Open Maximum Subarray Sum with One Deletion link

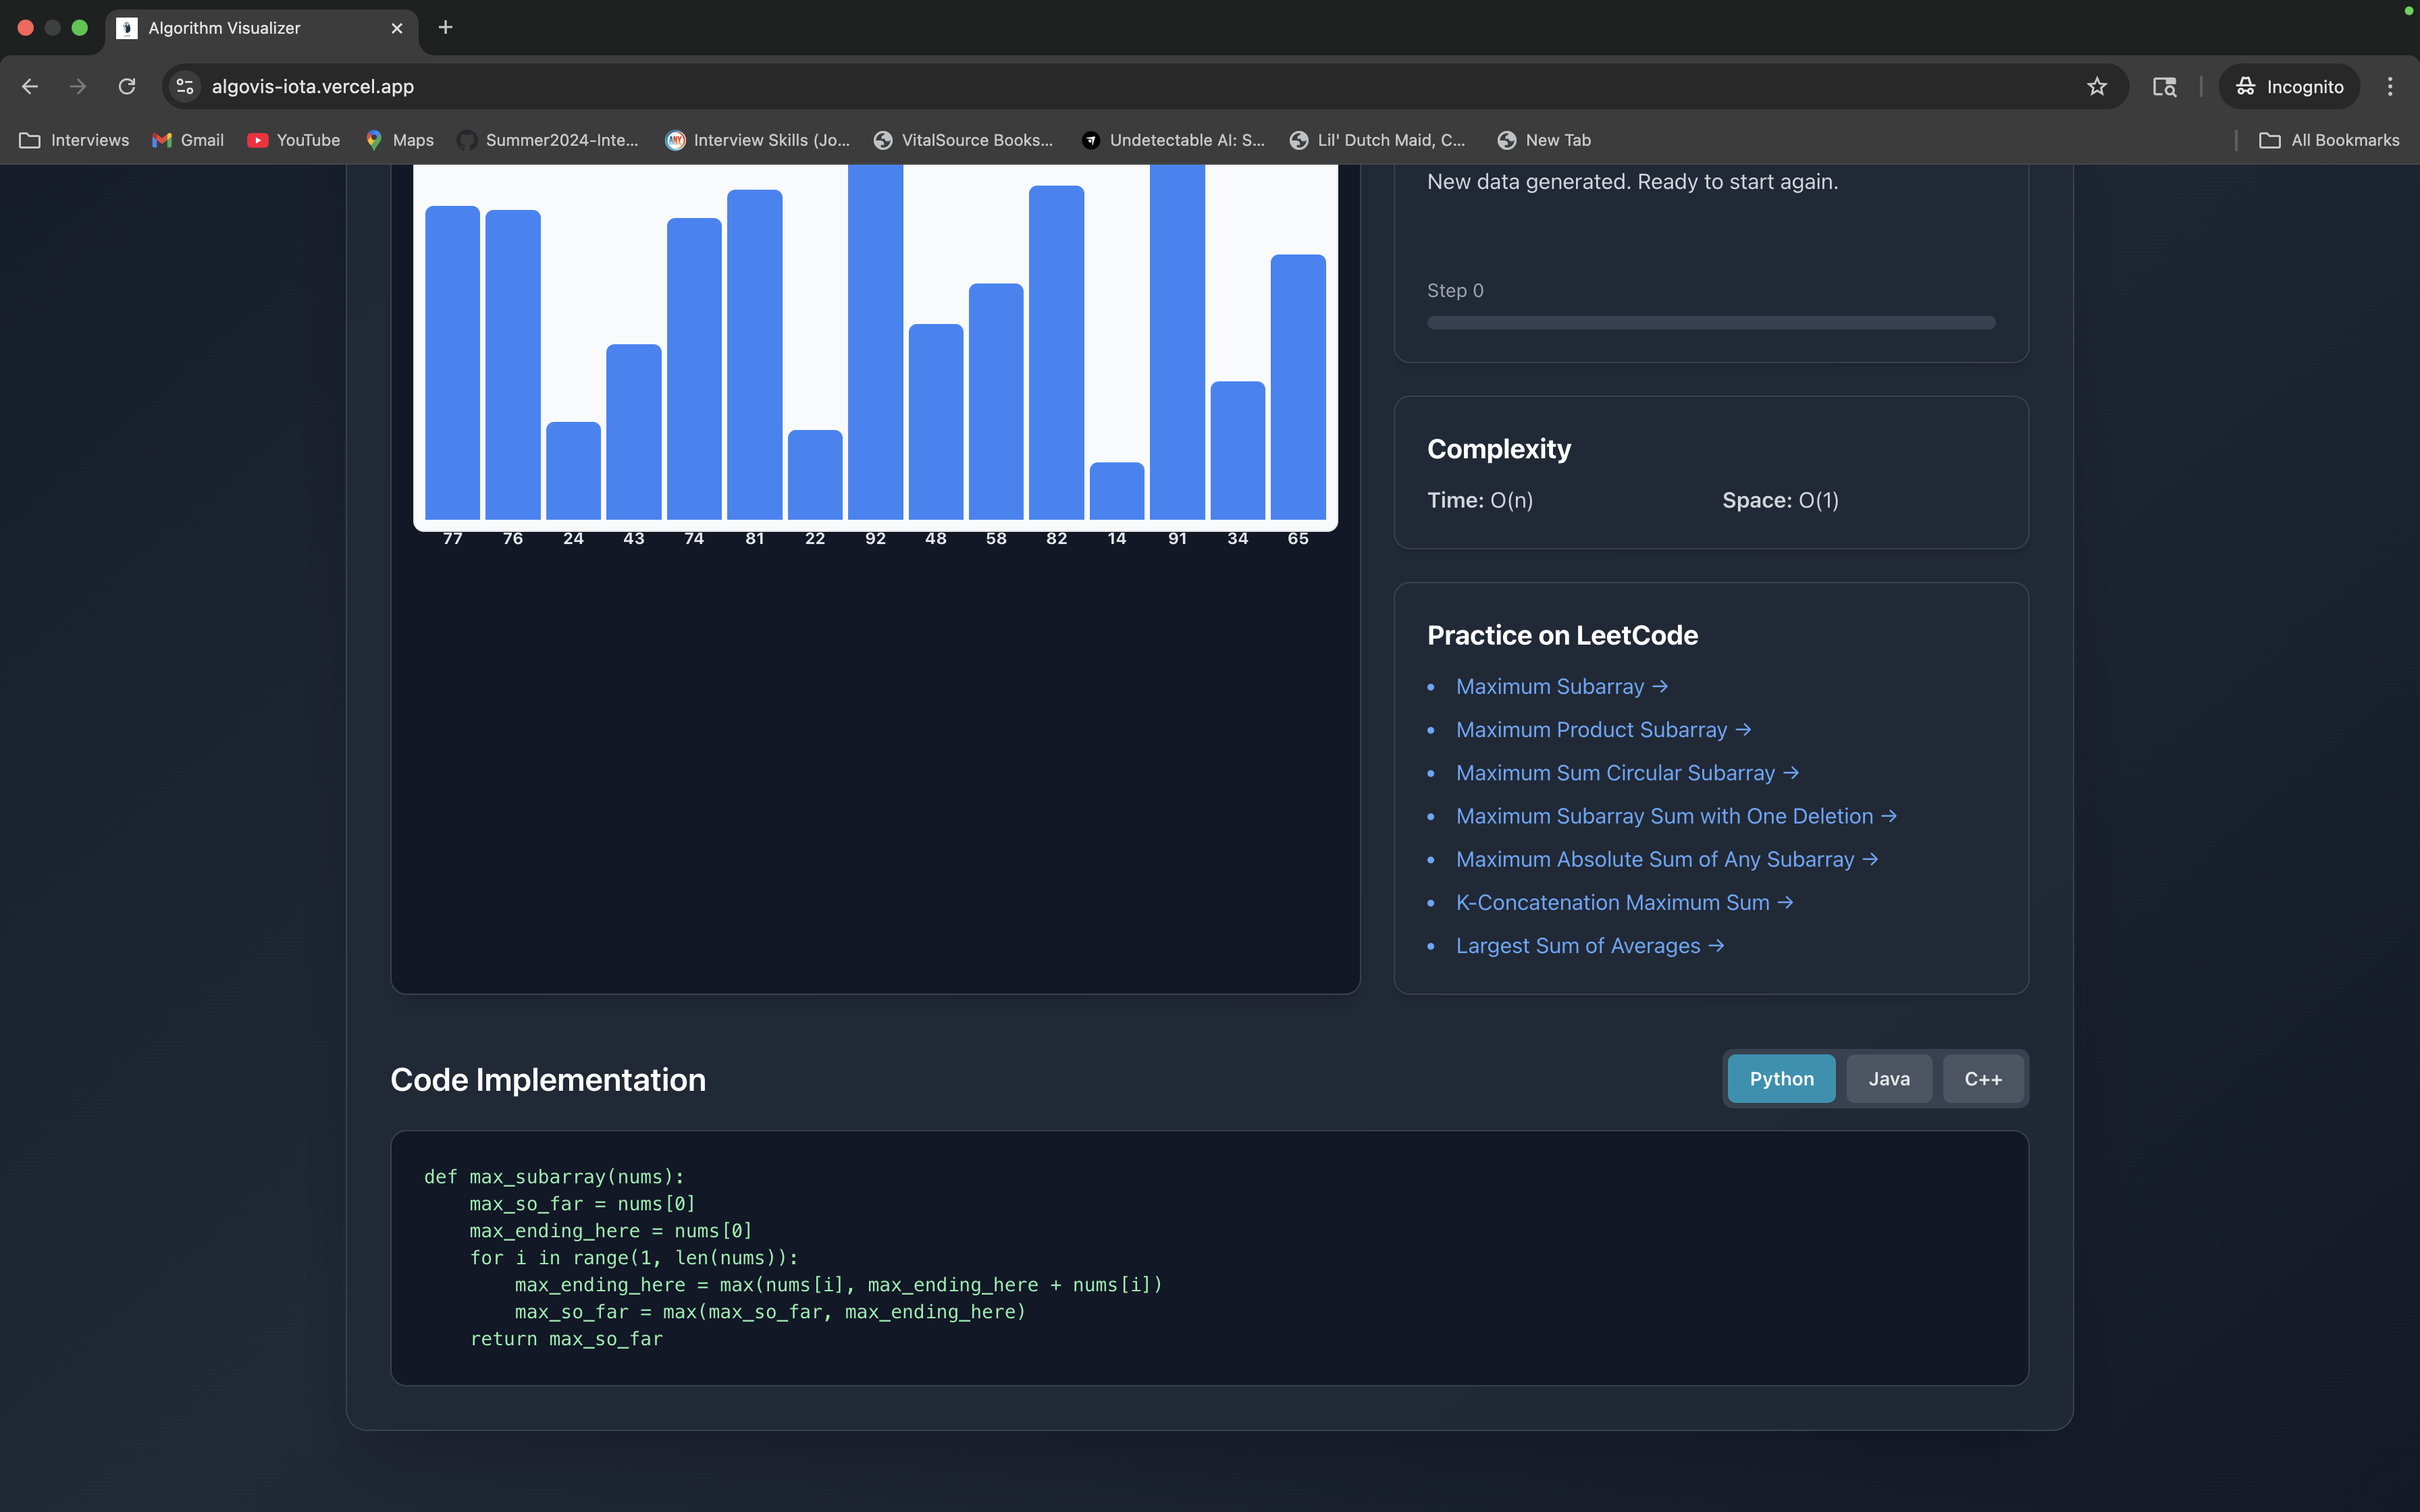pyautogui.click(x=1676, y=816)
